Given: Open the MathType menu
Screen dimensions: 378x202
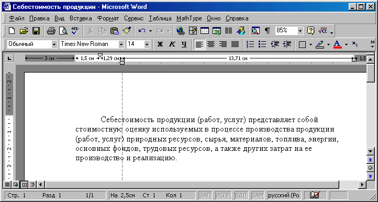Looking at the screenshot, I should (189, 18).
